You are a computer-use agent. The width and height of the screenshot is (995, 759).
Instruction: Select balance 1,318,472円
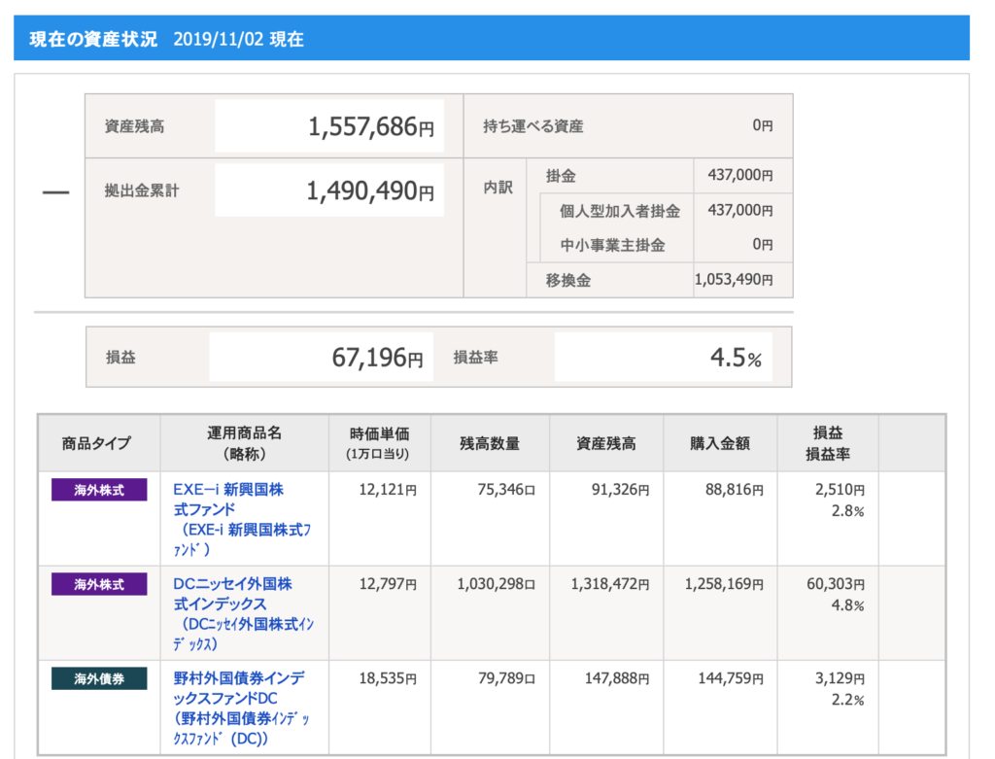pyautogui.click(x=610, y=584)
